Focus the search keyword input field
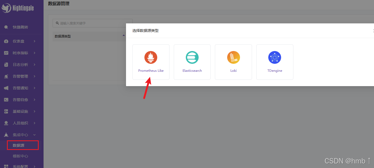Image resolution: width=374 pixels, height=168 pixels. (x=93, y=23)
